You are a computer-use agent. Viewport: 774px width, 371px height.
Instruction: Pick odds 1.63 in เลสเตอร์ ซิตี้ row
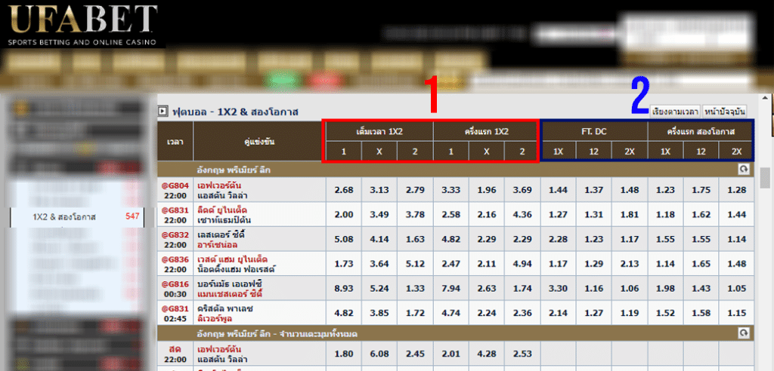(x=415, y=240)
